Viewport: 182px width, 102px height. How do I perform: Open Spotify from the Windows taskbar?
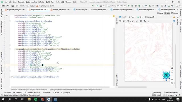[36, 99]
